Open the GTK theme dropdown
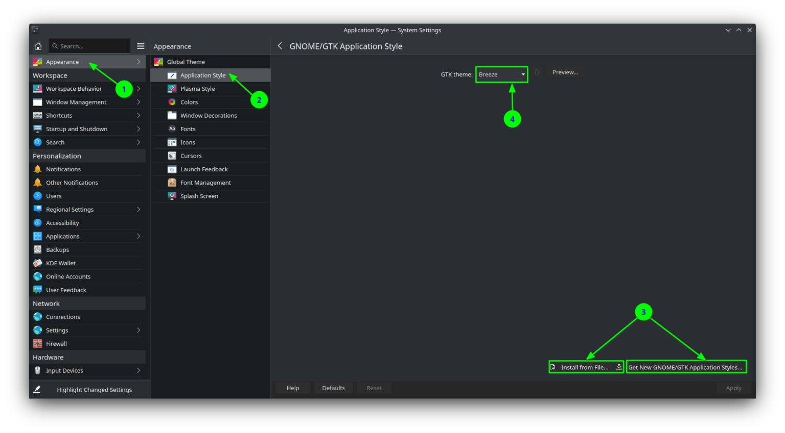Screen dimensions: 785x433 pos(501,74)
